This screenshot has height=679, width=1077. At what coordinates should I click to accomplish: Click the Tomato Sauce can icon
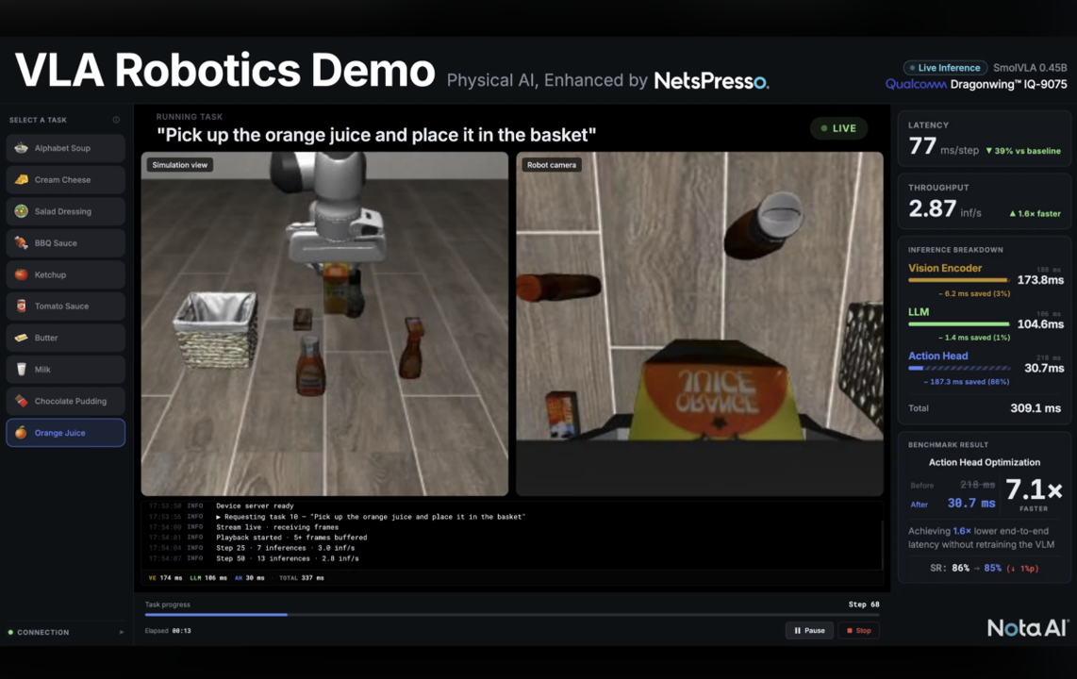pos(22,306)
